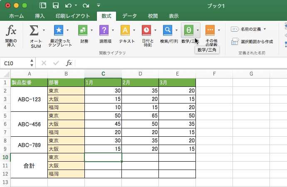The image size is (287, 187).
Task: Select the Formulas (数式) tab
Action: tap(106, 16)
